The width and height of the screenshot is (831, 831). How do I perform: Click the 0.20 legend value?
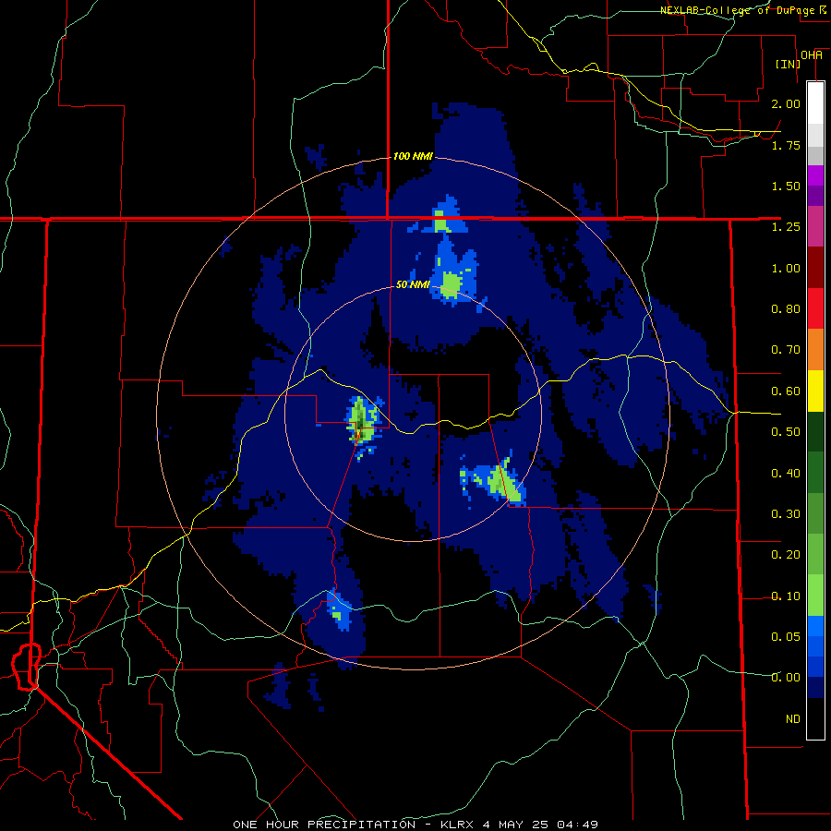click(786, 555)
